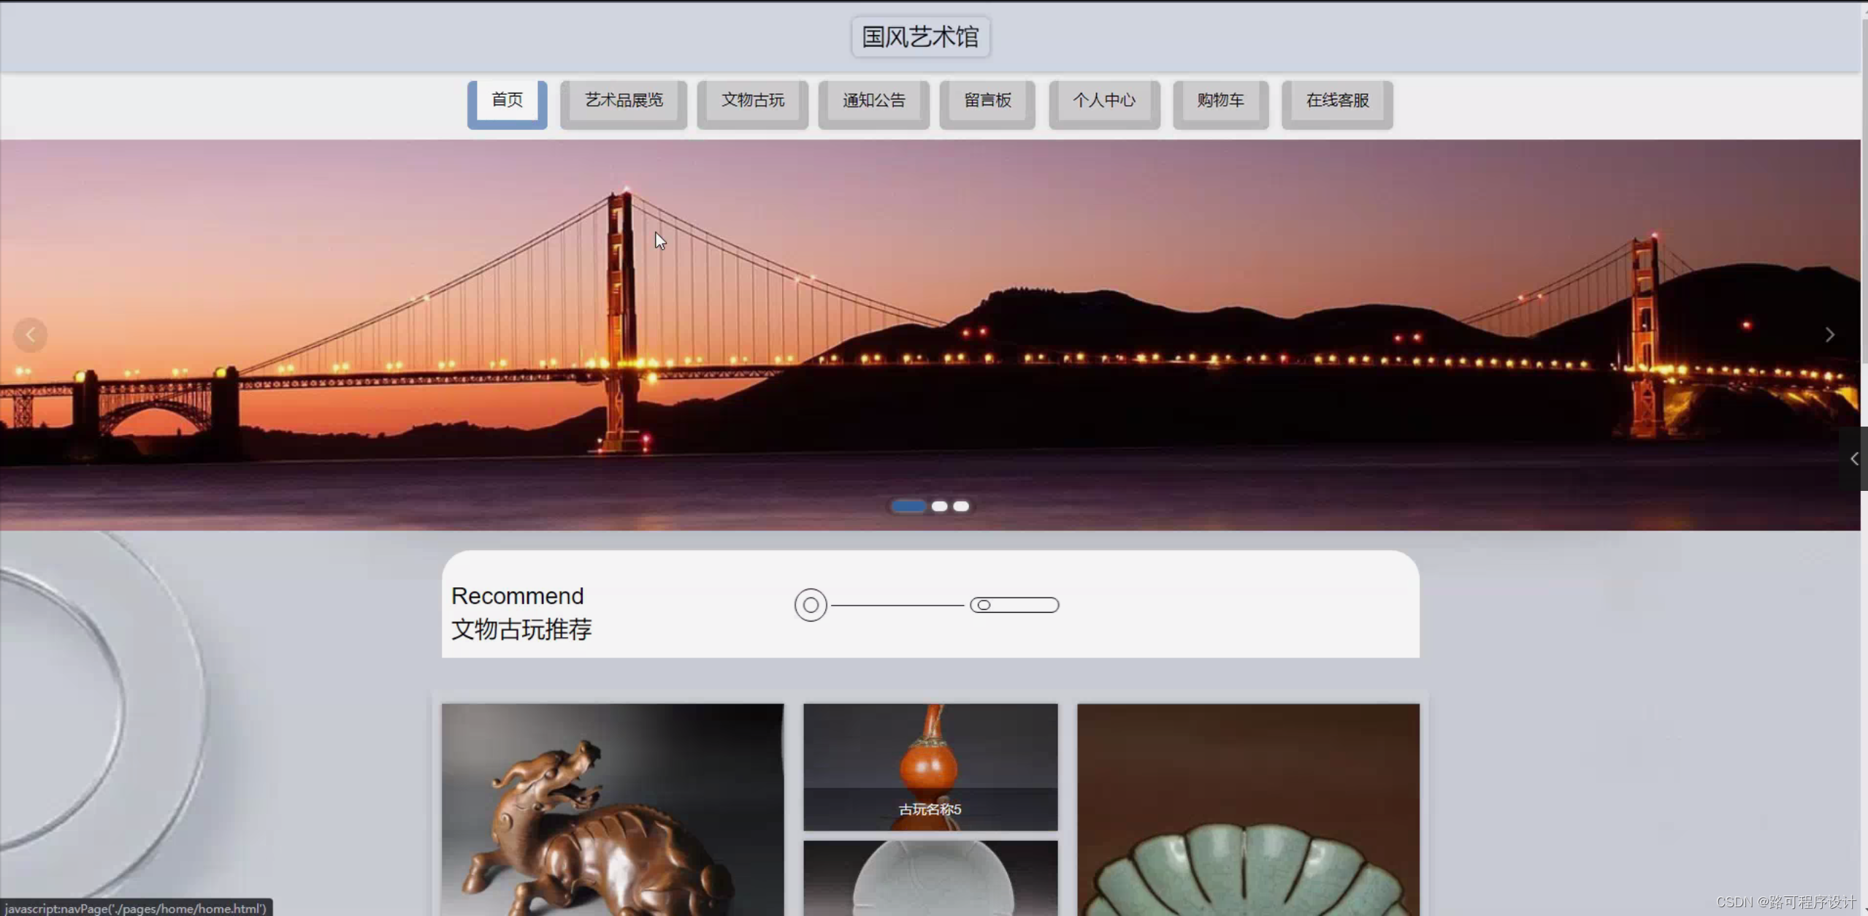Select the second carousel indicator dot

click(939, 506)
